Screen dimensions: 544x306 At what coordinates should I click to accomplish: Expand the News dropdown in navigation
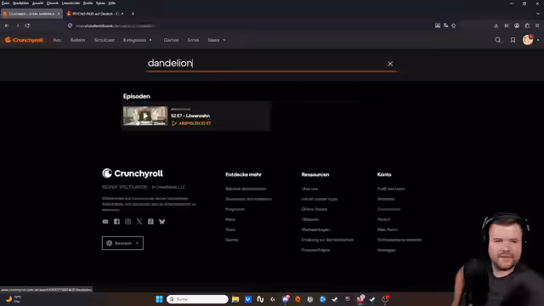217,40
